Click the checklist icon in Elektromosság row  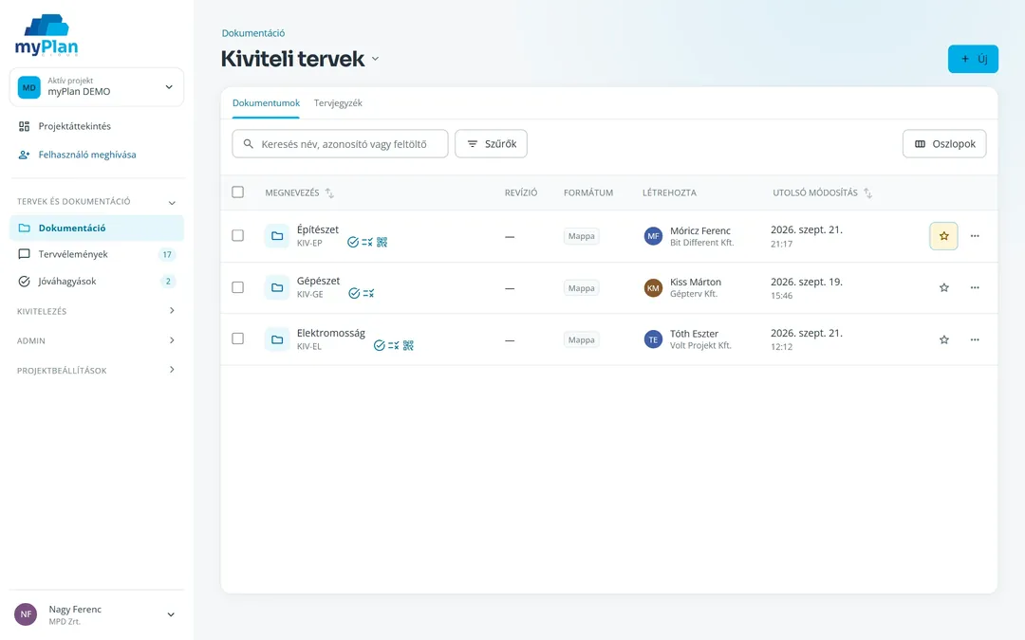[x=394, y=345]
